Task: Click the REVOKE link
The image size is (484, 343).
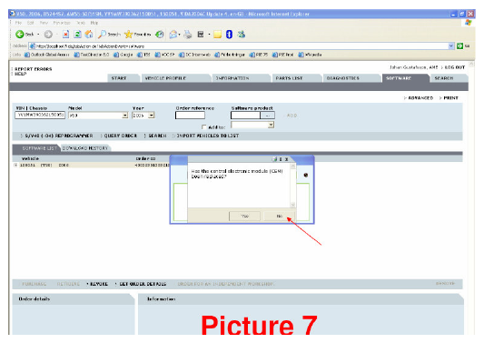Action: click(x=99, y=284)
